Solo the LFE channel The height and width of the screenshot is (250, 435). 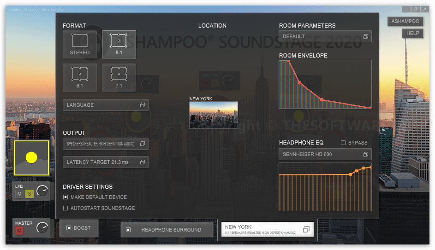pos(30,194)
